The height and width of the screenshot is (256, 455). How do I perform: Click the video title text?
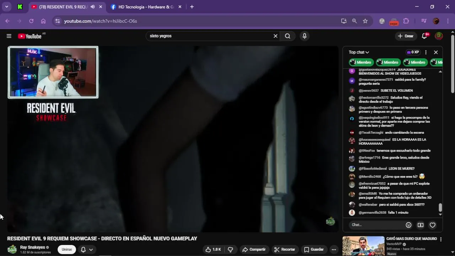102,239
